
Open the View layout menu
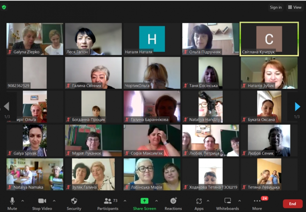pos(294,7)
